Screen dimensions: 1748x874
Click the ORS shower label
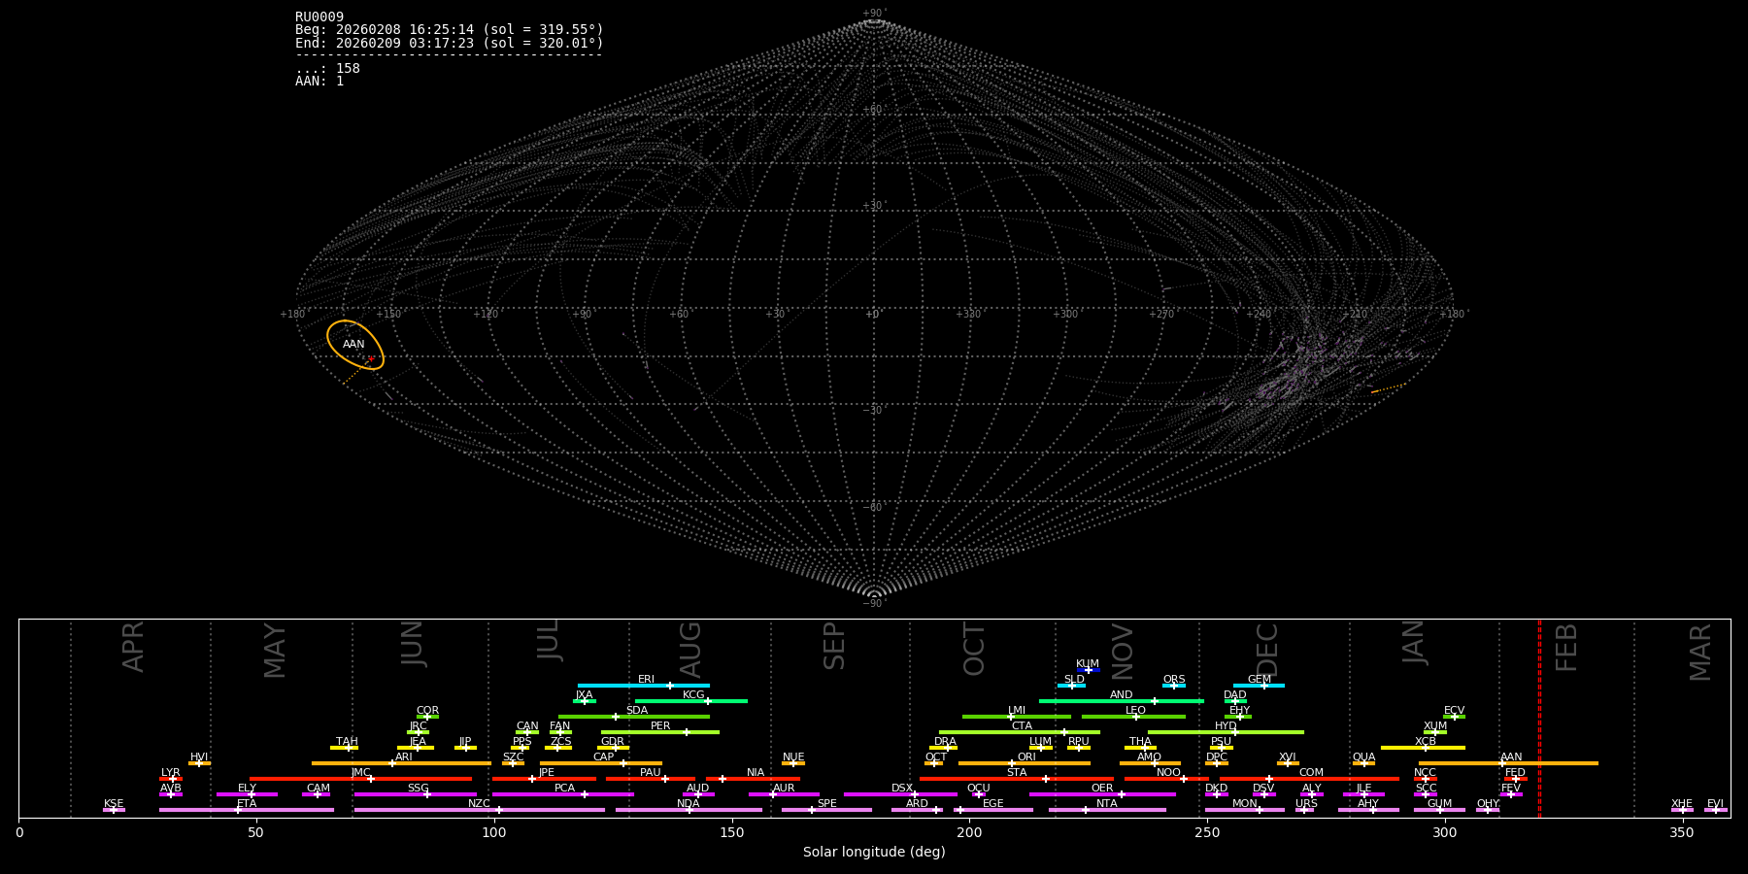1174,680
